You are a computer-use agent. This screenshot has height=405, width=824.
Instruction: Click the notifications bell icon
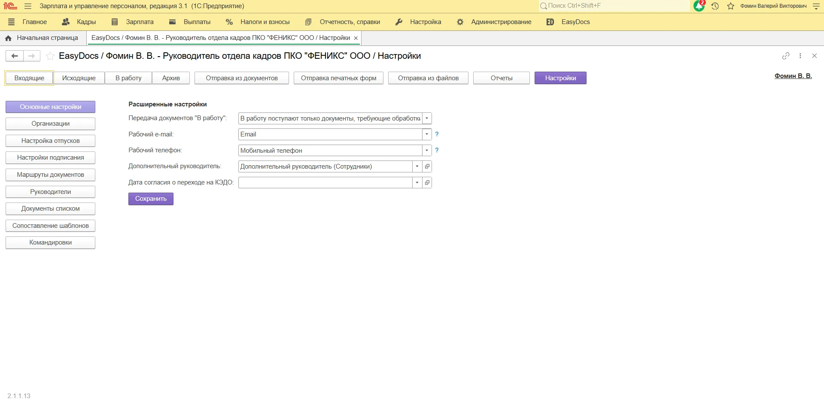[699, 6]
